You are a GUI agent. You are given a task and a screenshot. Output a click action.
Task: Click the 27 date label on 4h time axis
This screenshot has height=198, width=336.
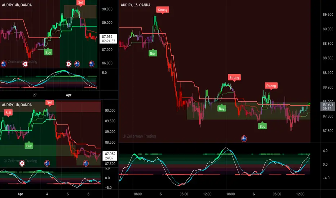tap(35, 95)
